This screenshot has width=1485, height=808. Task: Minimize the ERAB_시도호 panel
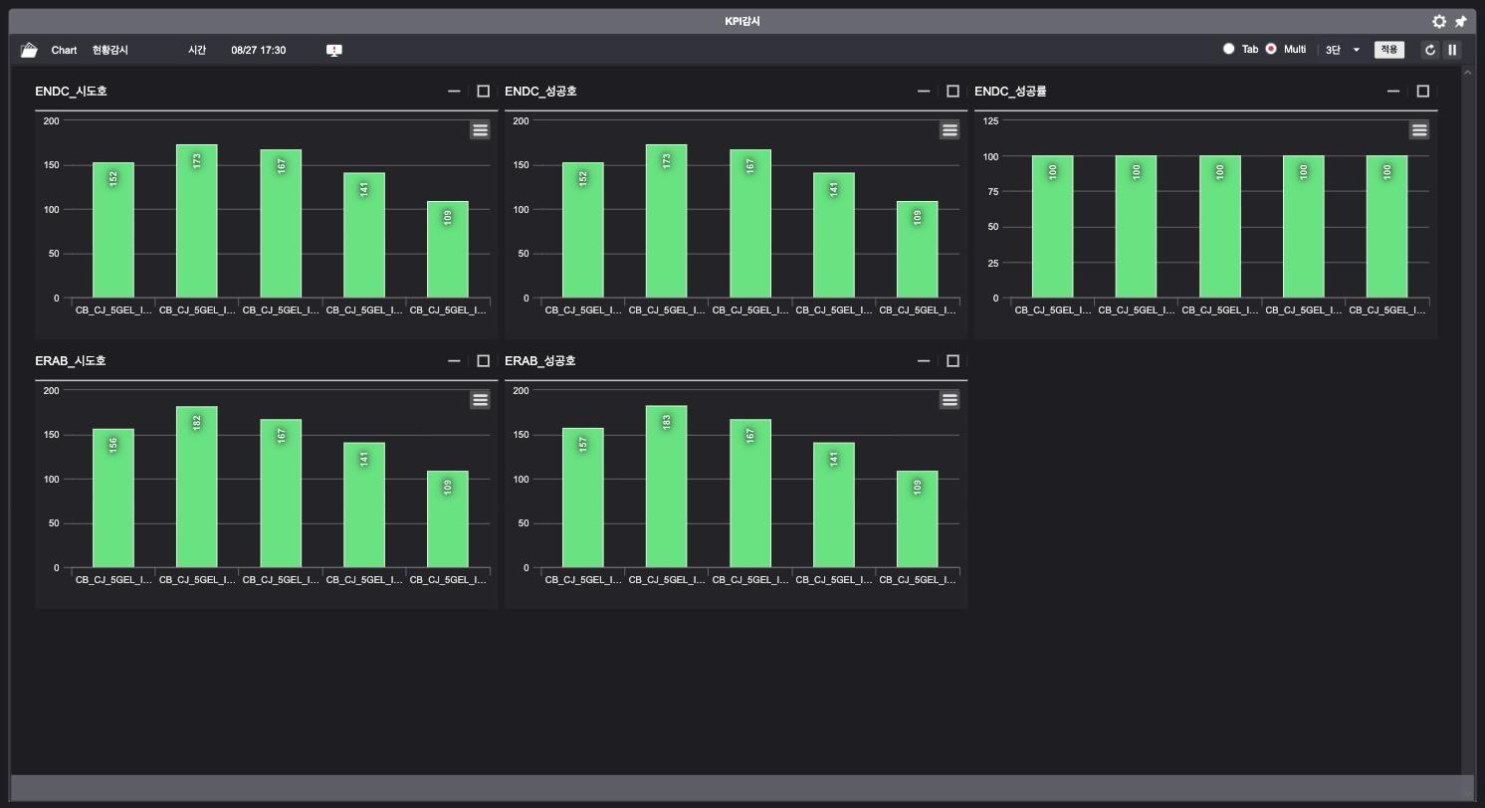pos(454,361)
